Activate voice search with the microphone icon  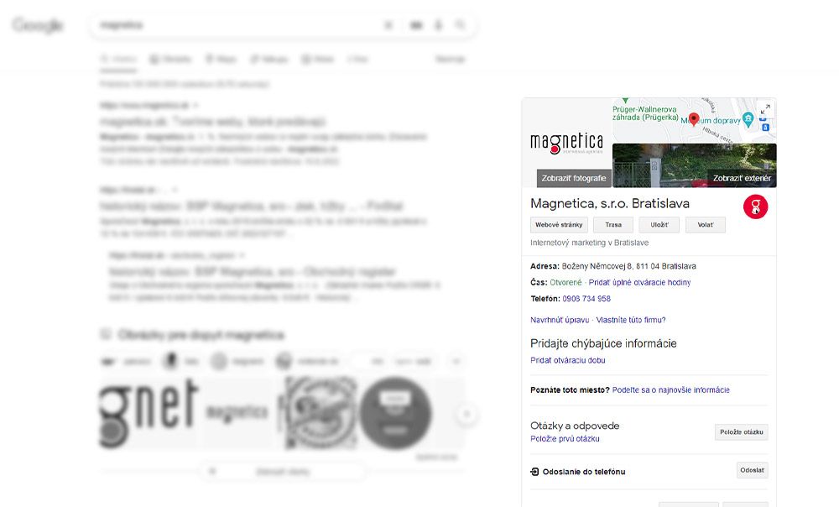[x=438, y=25]
